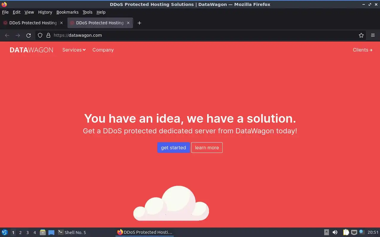Open the Help menu

pos(101,12)
